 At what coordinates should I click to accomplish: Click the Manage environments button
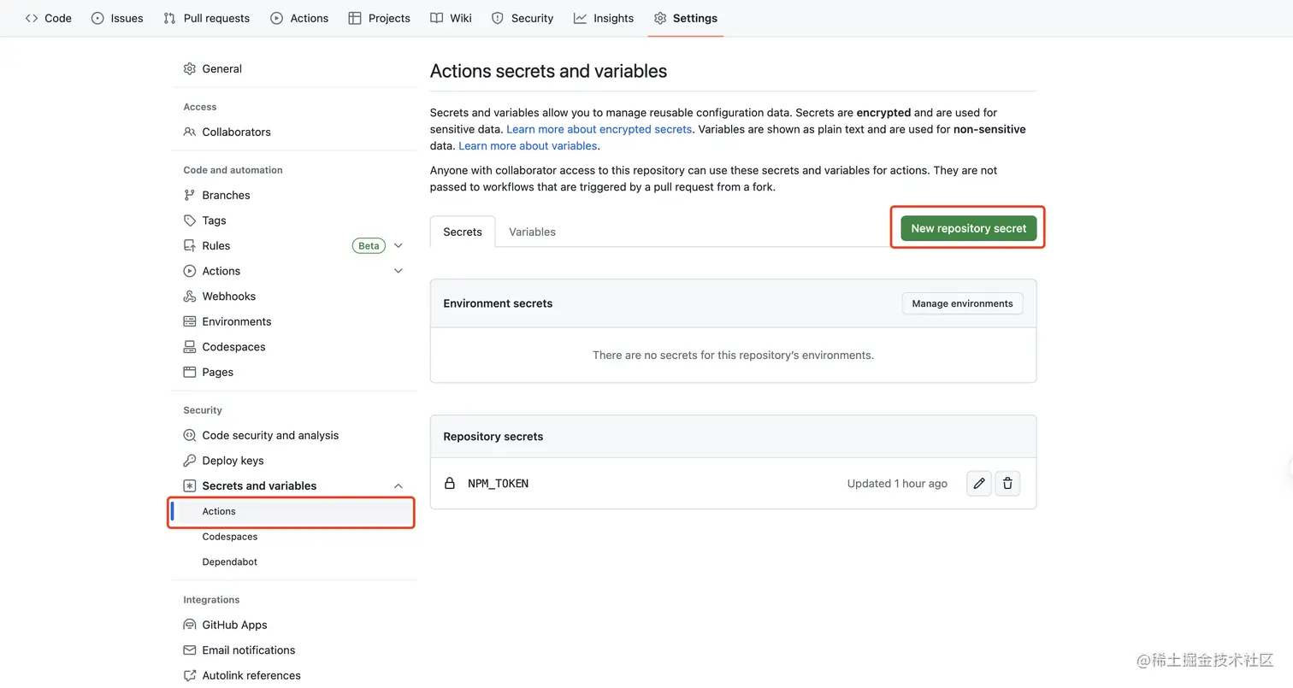click(962, 303)
